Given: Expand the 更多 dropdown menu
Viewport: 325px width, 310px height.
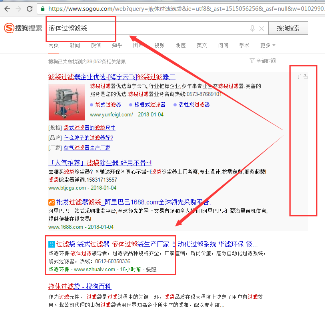Looking at the screenshot, I should [267, 45].
